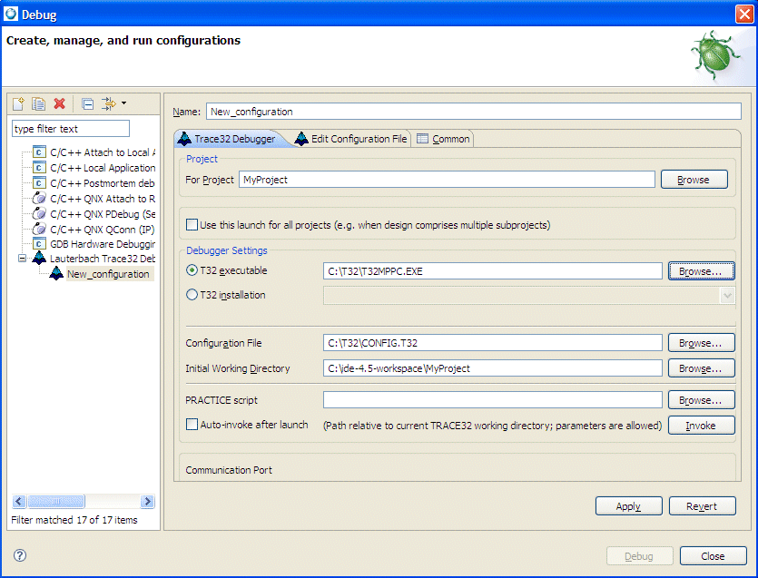Apply the configuration changes
The width and height of the screenshot is (758, 578).
628,506
